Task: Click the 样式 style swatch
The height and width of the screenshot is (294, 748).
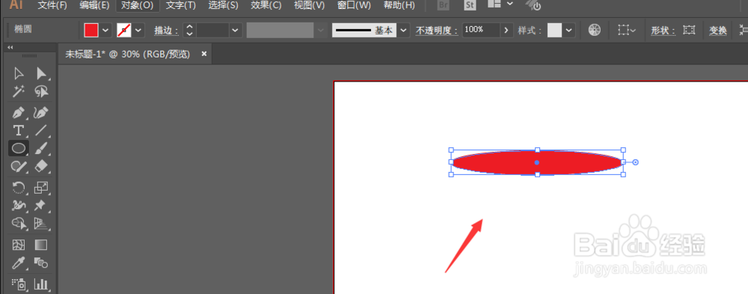Action: (554, 30)
